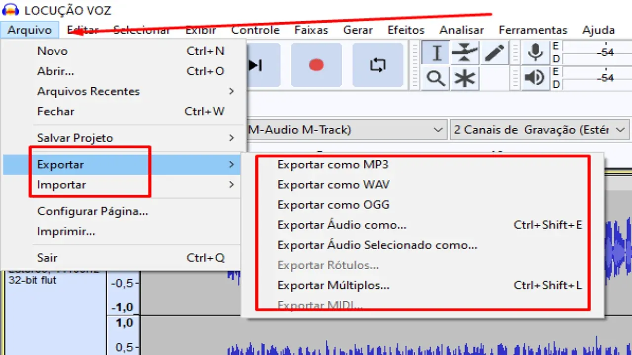The image size is (632, 355).
Task: Select the Envelope tool
Action: pos(465,53)
